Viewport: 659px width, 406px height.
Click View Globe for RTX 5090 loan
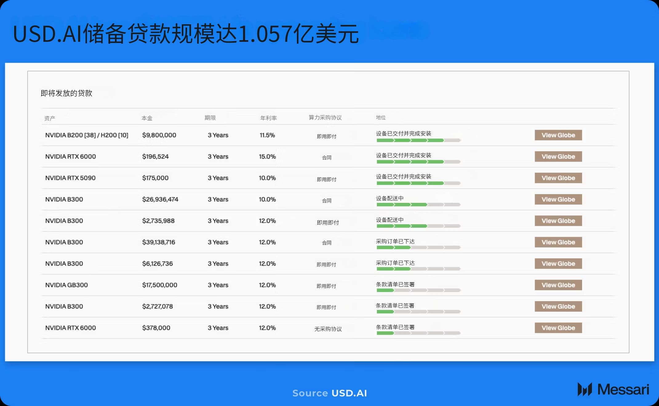(x=558, y=178)
